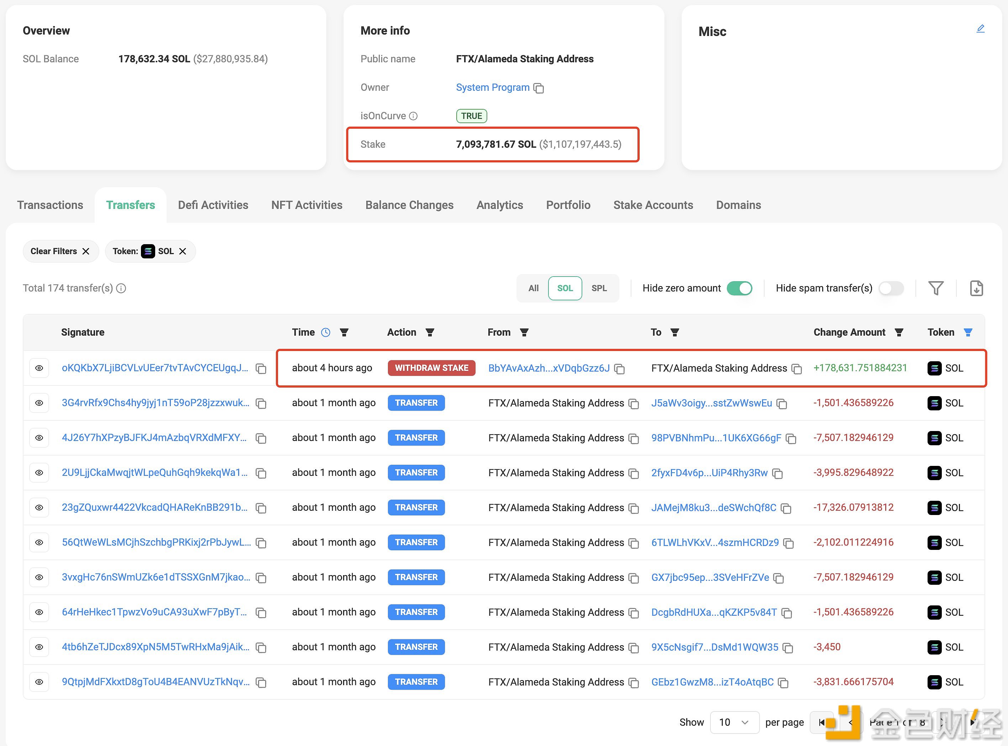Select the Analytics tab
This screenshot has width=1008, height=746.
(499, 205)
